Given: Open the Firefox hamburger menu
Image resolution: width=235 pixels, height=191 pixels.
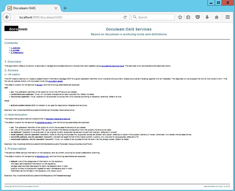Looking at the screenshot, I should pos(227,17).
